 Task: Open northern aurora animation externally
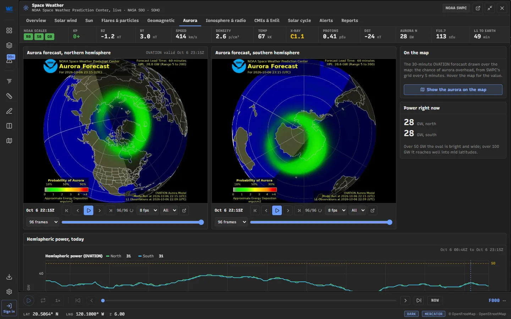pos(184,211)
